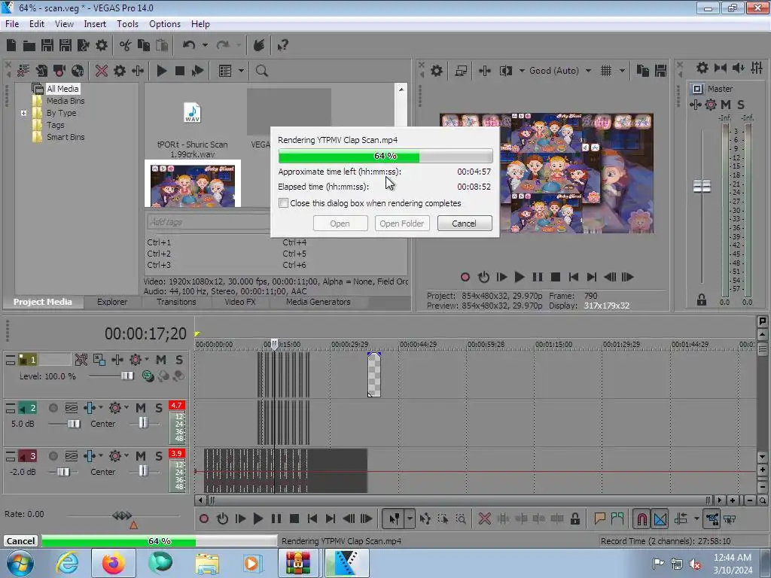Switch to the Media Generators tab

pos(318,302)
